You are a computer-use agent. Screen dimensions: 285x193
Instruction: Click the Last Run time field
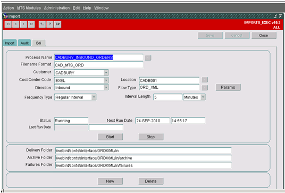[106, 128]
